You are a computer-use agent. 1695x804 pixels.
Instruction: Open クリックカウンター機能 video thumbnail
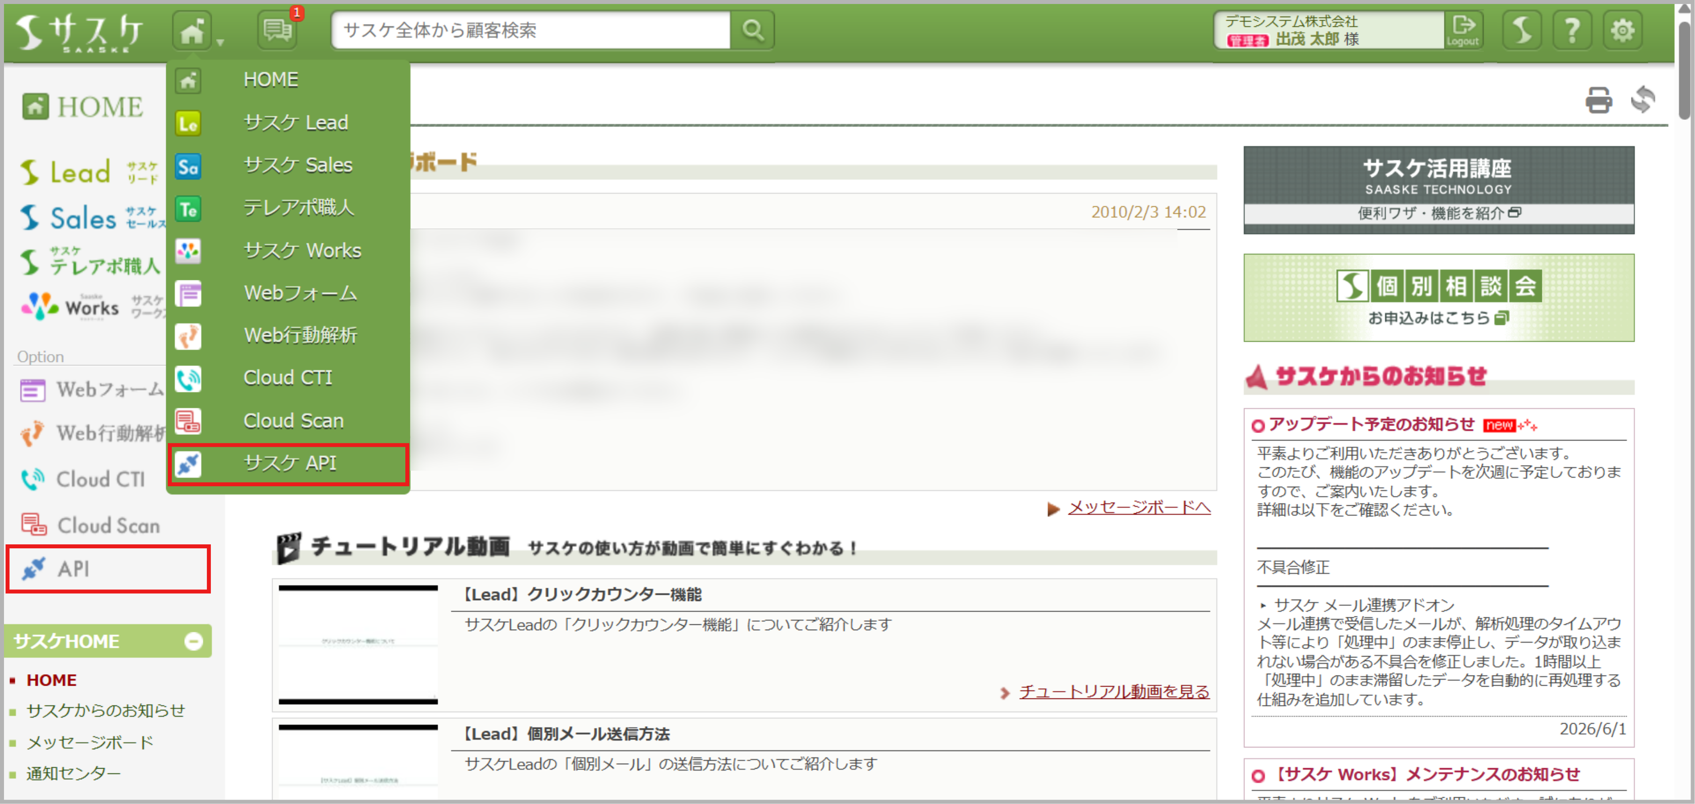(358, 644)
